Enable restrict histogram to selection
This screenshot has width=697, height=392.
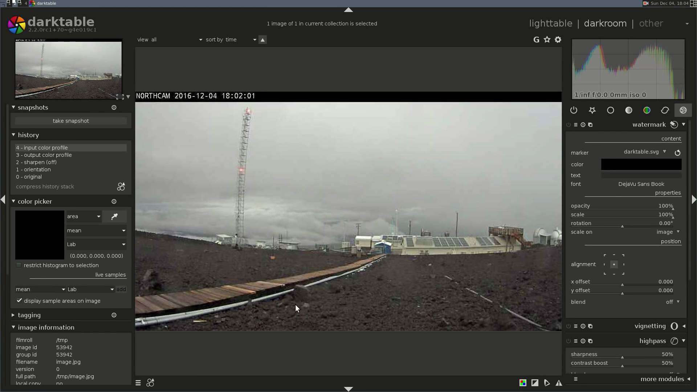coord(19,265)
